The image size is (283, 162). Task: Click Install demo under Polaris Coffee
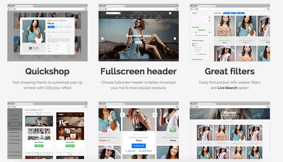point(70,146)
